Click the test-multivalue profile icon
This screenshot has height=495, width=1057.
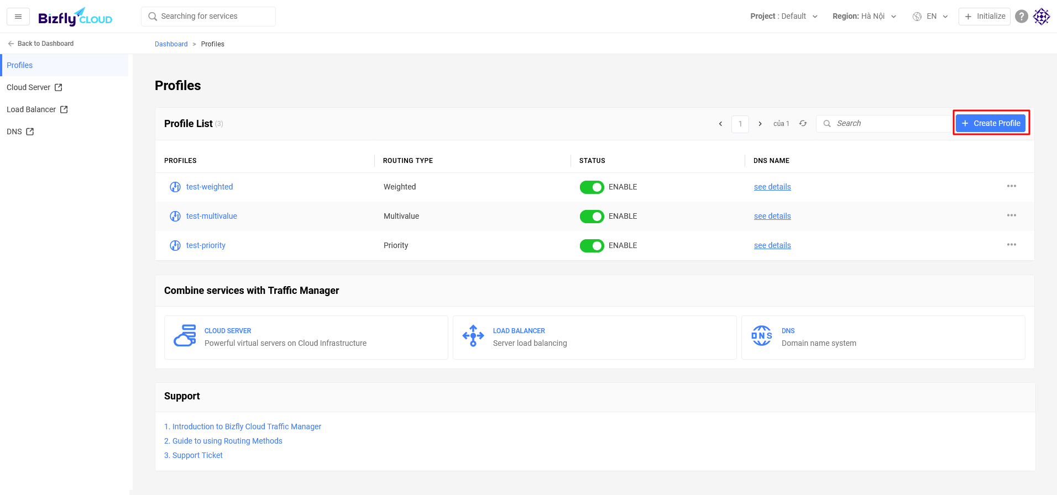[x=175, y=217]
